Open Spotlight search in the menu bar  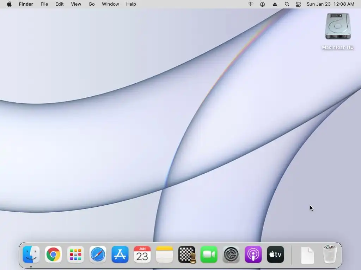[x=287, y=4]
